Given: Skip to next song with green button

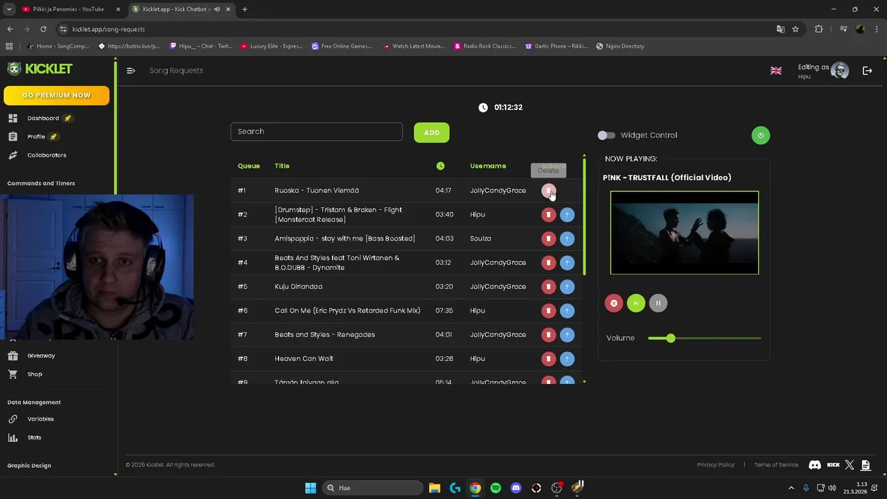Looking at the screenshot, I should click(x=635, y=303).
